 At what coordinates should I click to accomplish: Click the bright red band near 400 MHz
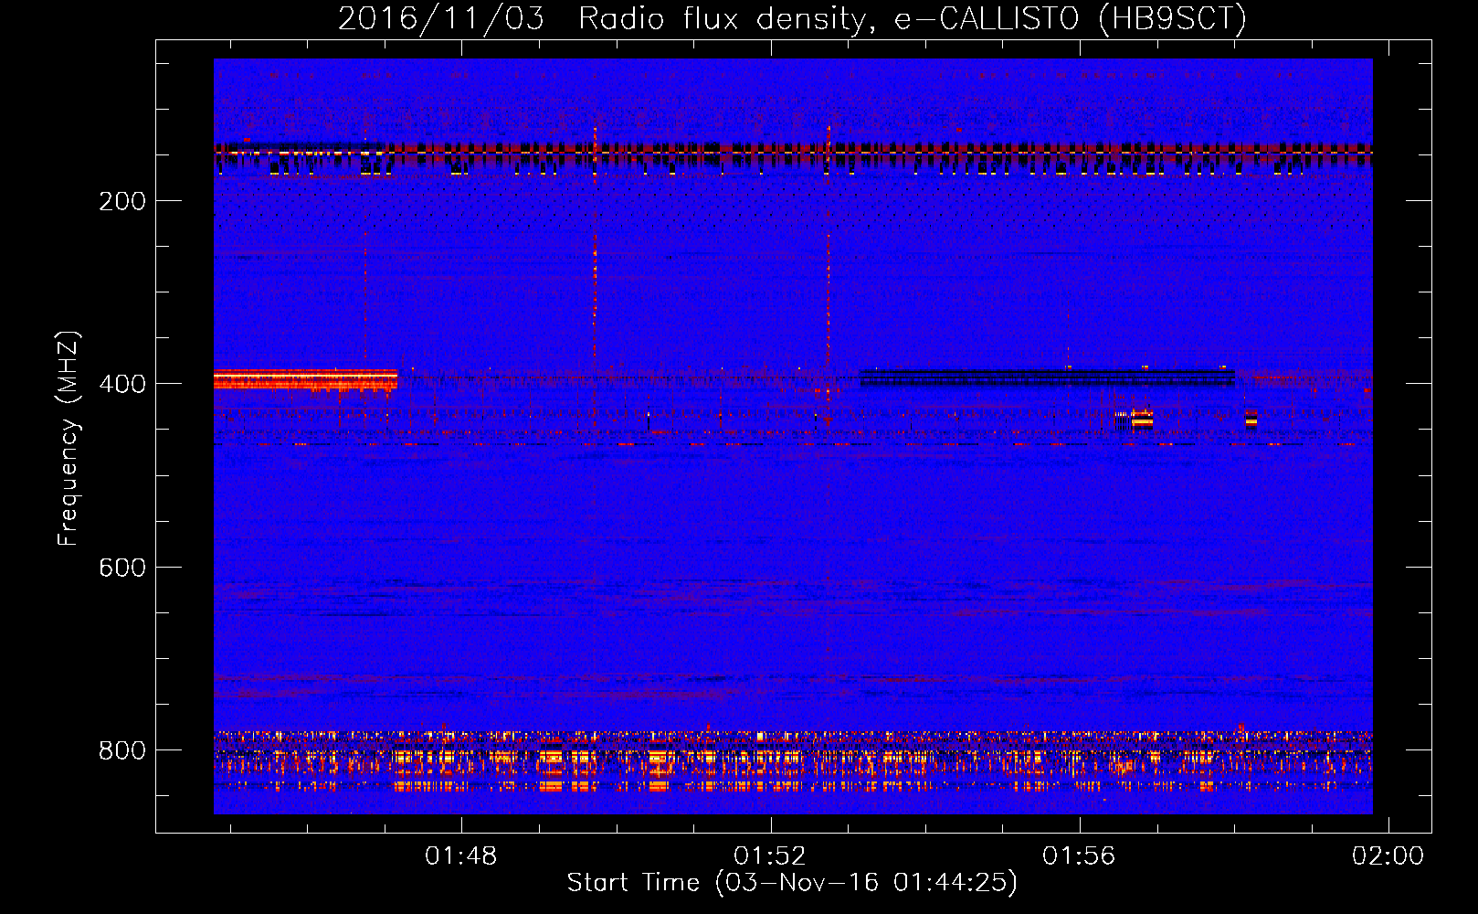(305, 379)
